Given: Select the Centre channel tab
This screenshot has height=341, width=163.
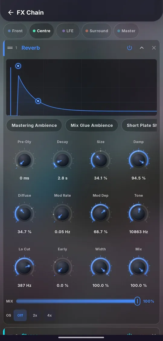Looking at the screenshot, I should click(x=41, y=31).
